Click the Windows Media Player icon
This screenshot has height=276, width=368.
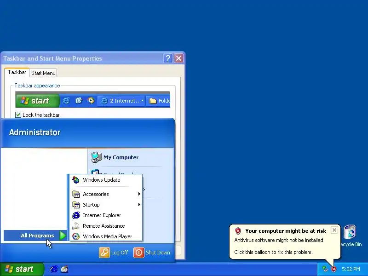tap(76, 236)
